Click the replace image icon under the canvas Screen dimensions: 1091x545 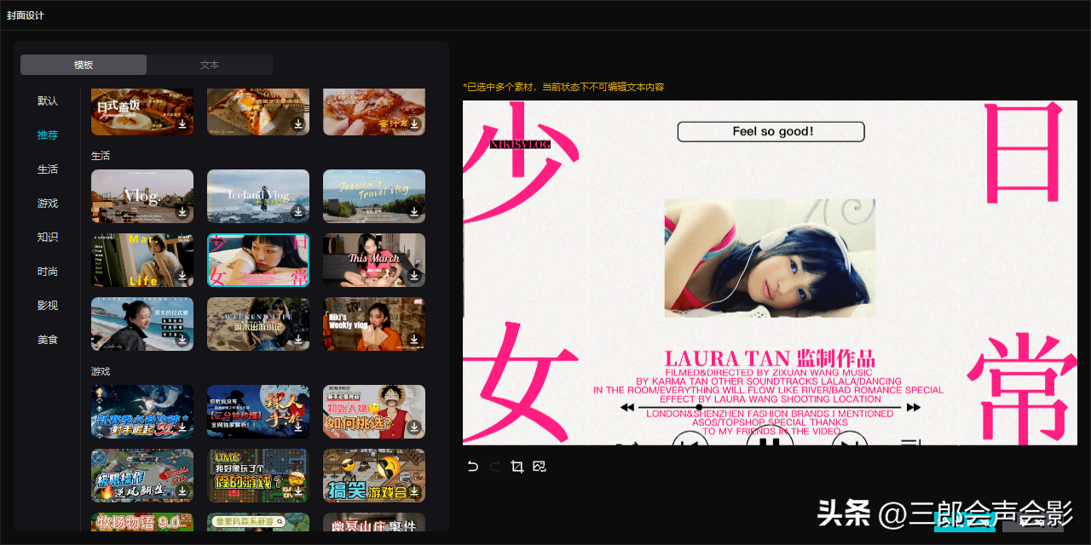click(x=539, y=466)
